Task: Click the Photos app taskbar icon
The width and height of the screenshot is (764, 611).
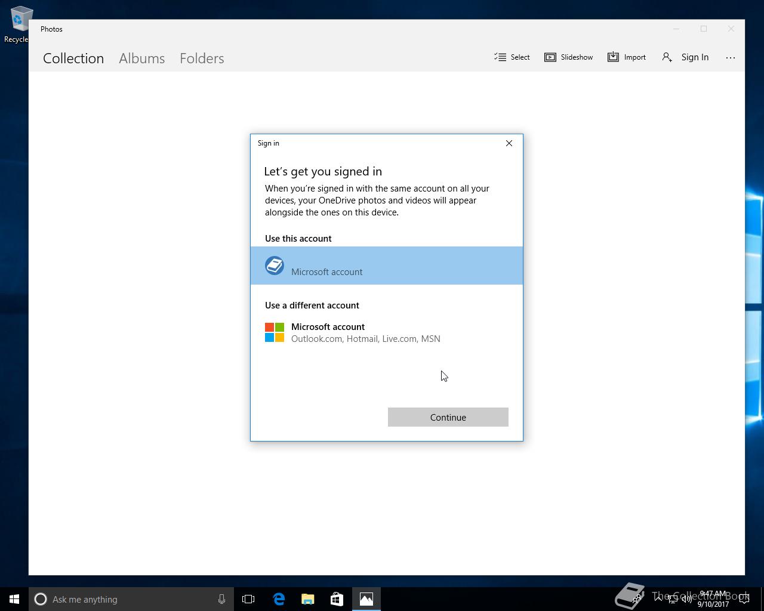Action: (x=366, y=599)
